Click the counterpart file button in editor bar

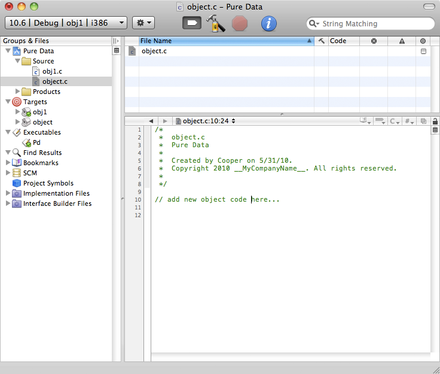click(x=423, y=121)
